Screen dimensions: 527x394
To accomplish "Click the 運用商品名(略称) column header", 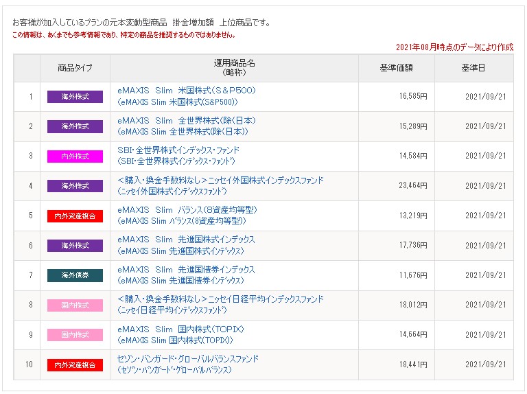I will click(x=234, y=68).
